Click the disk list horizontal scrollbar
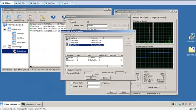The width and height of the screenshot is (196, 110). 87,66
